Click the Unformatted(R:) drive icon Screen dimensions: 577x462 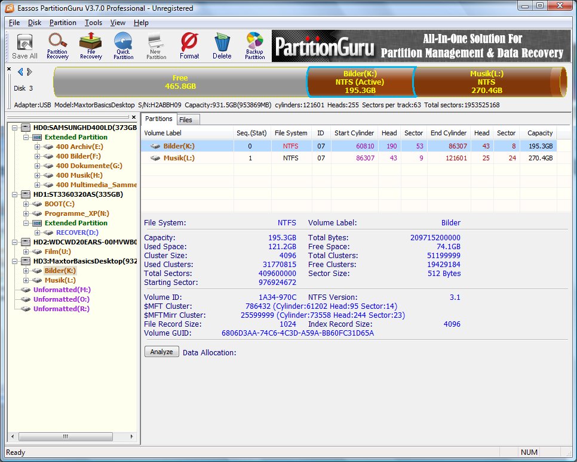coord(26,309)
